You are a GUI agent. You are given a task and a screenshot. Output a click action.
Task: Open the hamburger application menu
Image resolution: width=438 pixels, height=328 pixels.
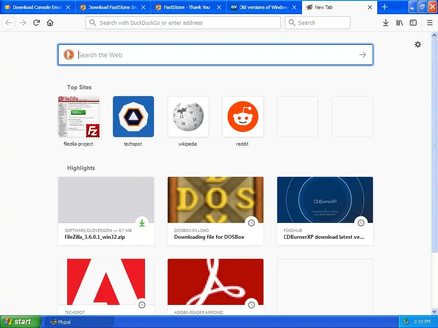(x=430, y=23)
